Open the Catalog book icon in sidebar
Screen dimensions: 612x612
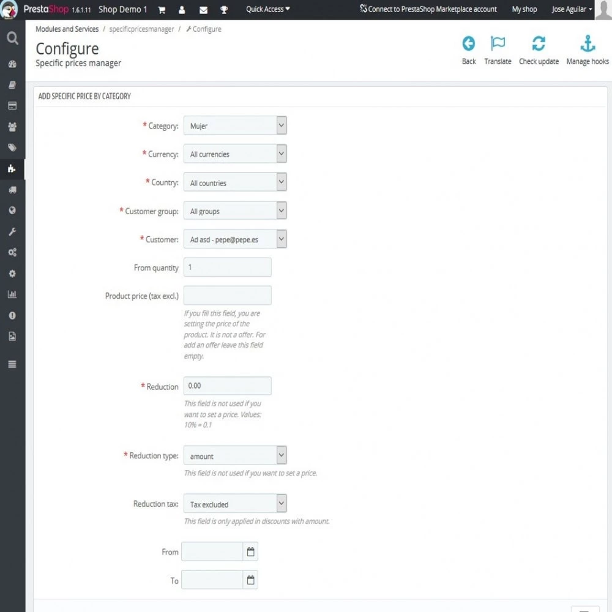pos(12,84)
